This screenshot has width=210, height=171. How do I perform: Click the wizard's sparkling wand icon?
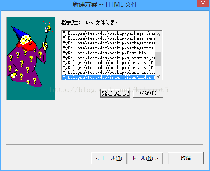pyautogui.click(x=48, y=29)
